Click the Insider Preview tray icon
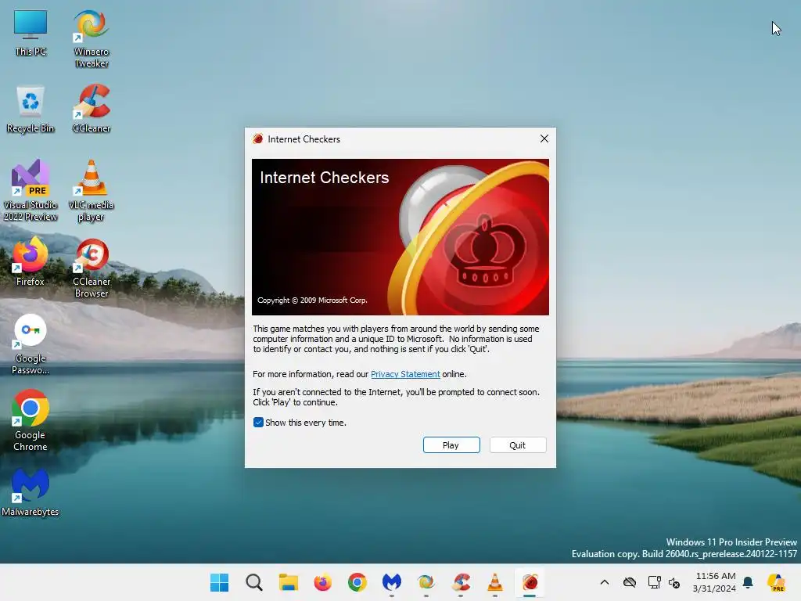 point(777,582)
